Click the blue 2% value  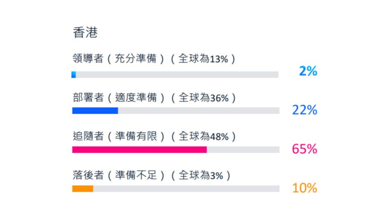pyautogui.click(x=308, y=71)
